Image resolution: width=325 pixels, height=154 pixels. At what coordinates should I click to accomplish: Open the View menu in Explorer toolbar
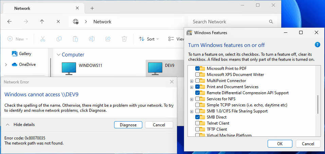coord(176,39)
